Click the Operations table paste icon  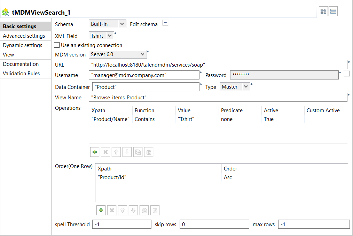click(x=149, y=152)
